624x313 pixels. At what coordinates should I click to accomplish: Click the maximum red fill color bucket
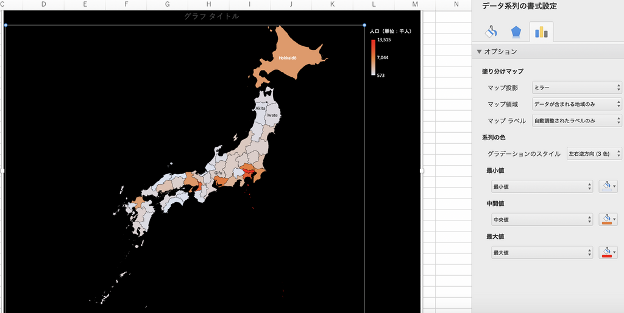(606, 252)
